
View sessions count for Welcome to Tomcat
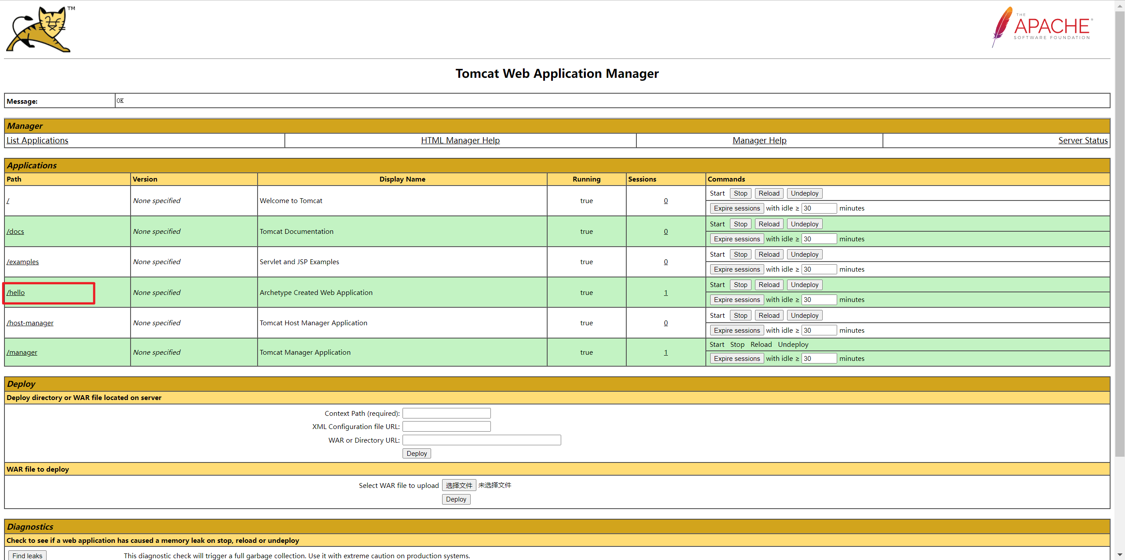pos(666,200)
